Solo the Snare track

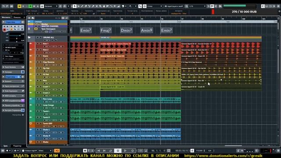point(41,56)
